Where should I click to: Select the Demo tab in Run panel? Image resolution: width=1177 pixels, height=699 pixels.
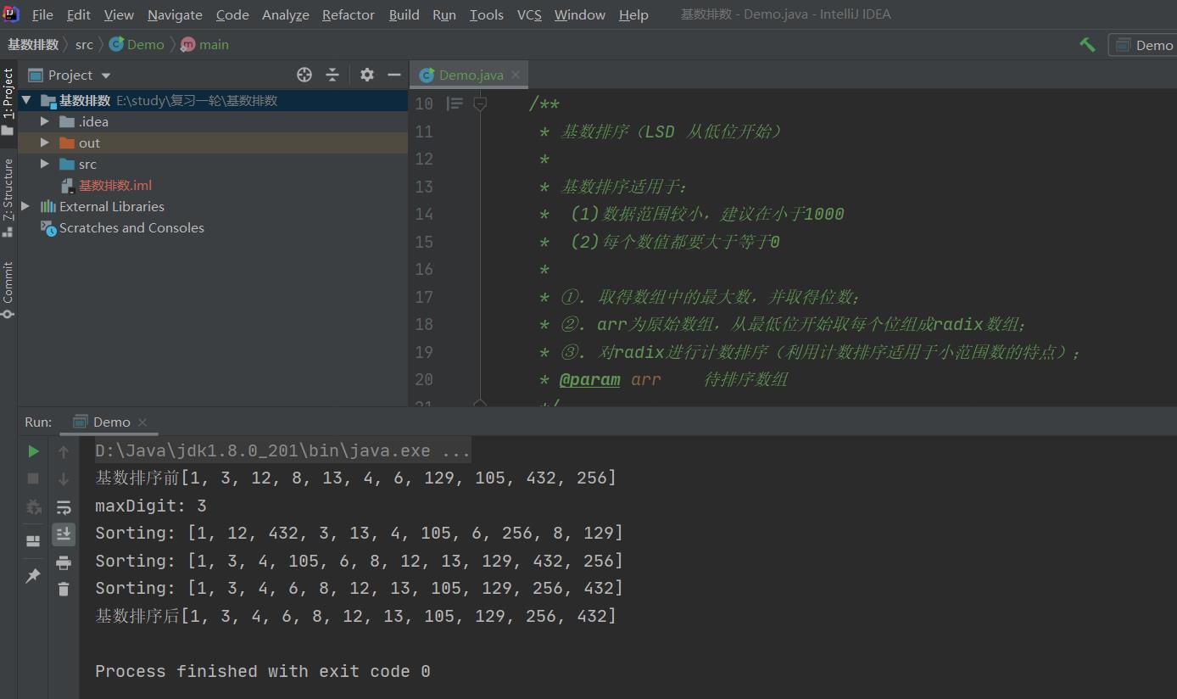(111, 422)
